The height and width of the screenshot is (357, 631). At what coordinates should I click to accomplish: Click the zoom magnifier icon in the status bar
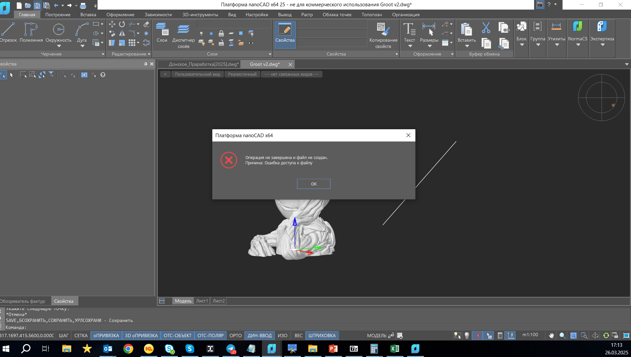[x=562, y=336]
